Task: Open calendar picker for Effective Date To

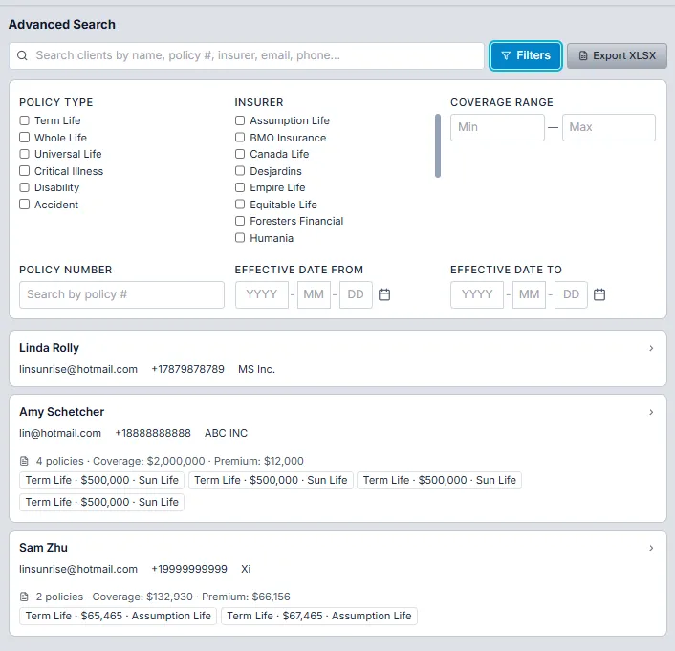Action: click(x=599, y=294)
